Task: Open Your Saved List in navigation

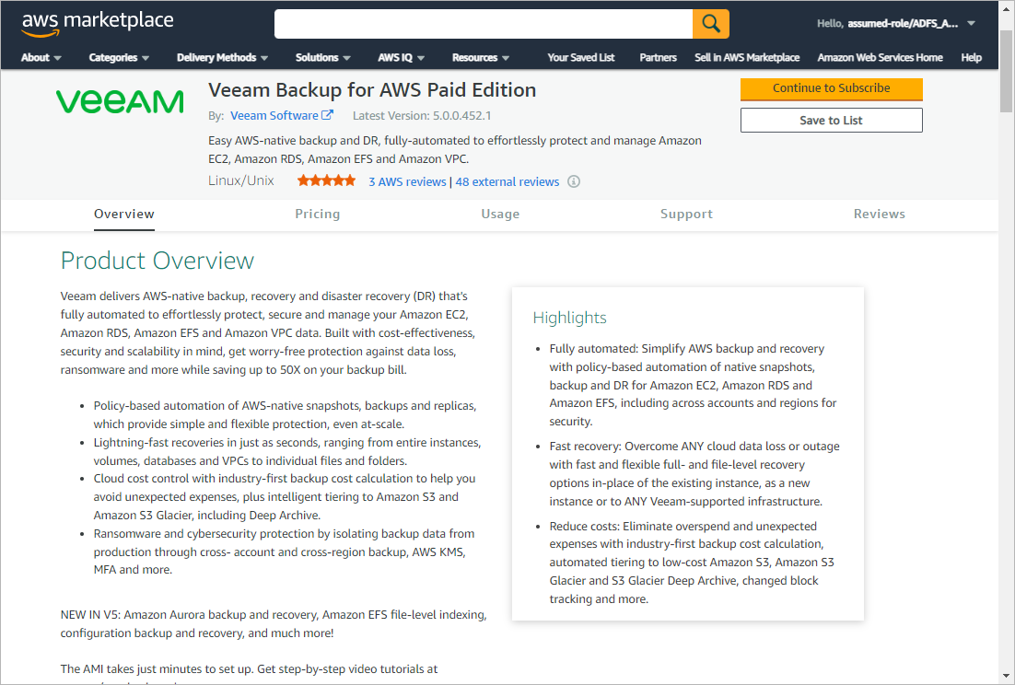Action: click(x=580, y=57)
